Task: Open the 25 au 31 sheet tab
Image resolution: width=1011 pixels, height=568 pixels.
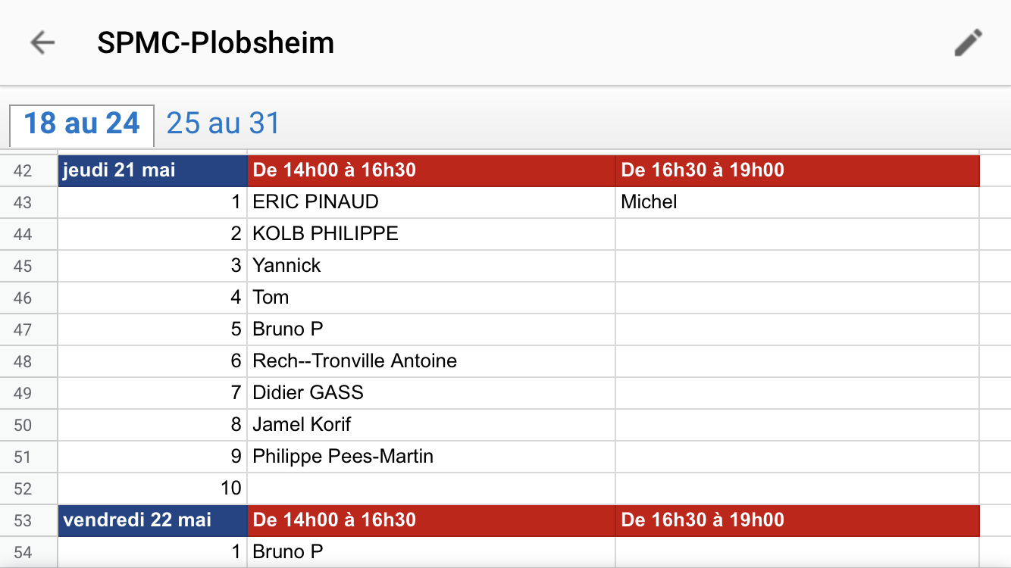Action: click(x=223, y=123)
